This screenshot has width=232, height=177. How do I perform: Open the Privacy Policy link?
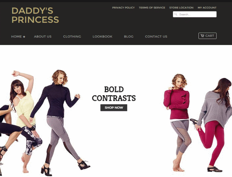click(123, 8)
